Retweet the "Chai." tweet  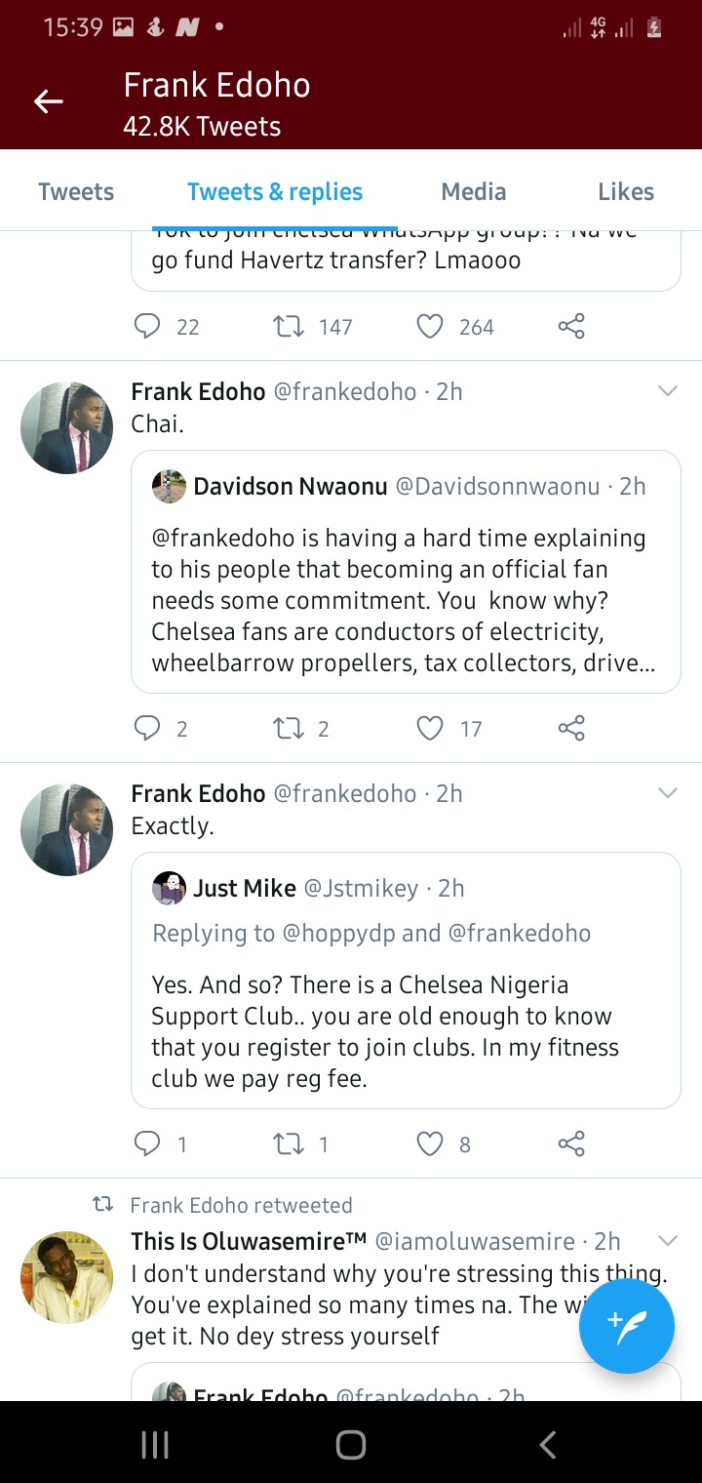[x=289, y=728]
